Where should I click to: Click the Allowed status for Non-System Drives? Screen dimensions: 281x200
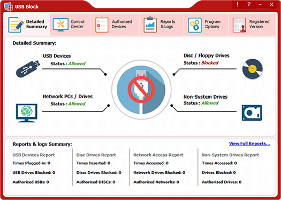click(x=210, y=103)
